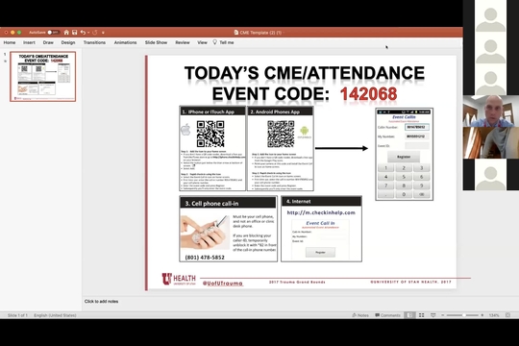Click the 'Click to add notes' area
This screenshot has height=346, width=519.
tap(101, 301)
